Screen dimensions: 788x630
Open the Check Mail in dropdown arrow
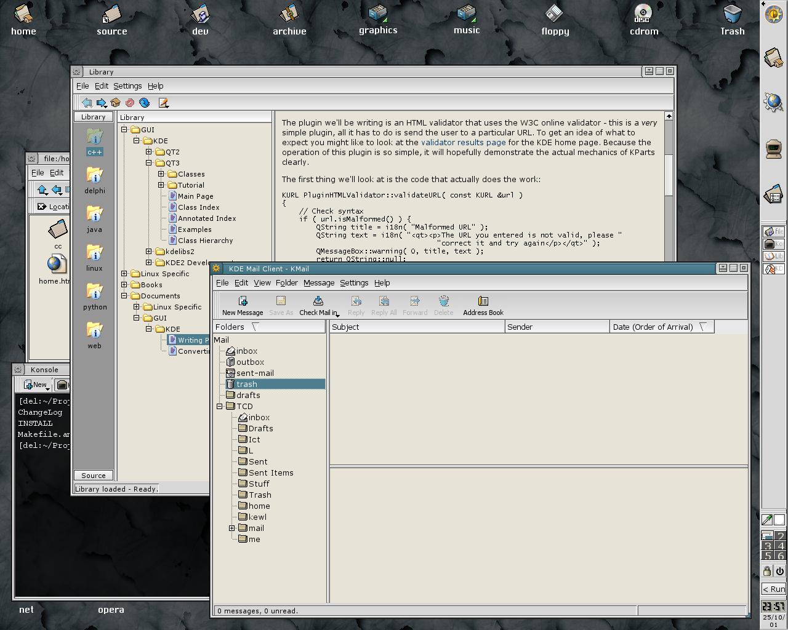click(x=337, y=314)
